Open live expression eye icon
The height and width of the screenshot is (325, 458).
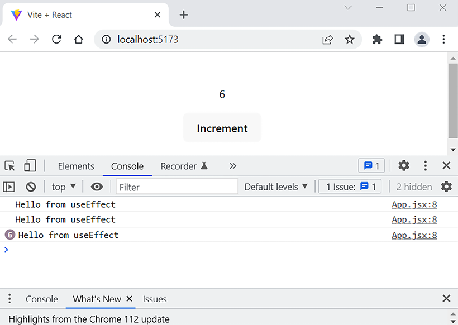(97, 187)
